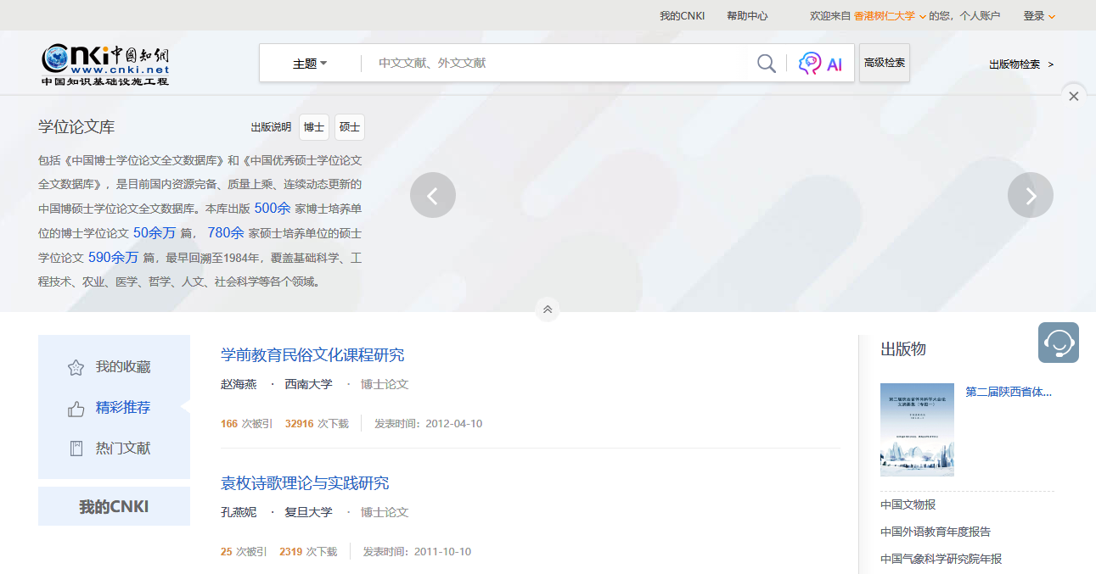The image size is (1096, 574).
Task: Click the magnifying glass search icon
Action: point(766,64)
